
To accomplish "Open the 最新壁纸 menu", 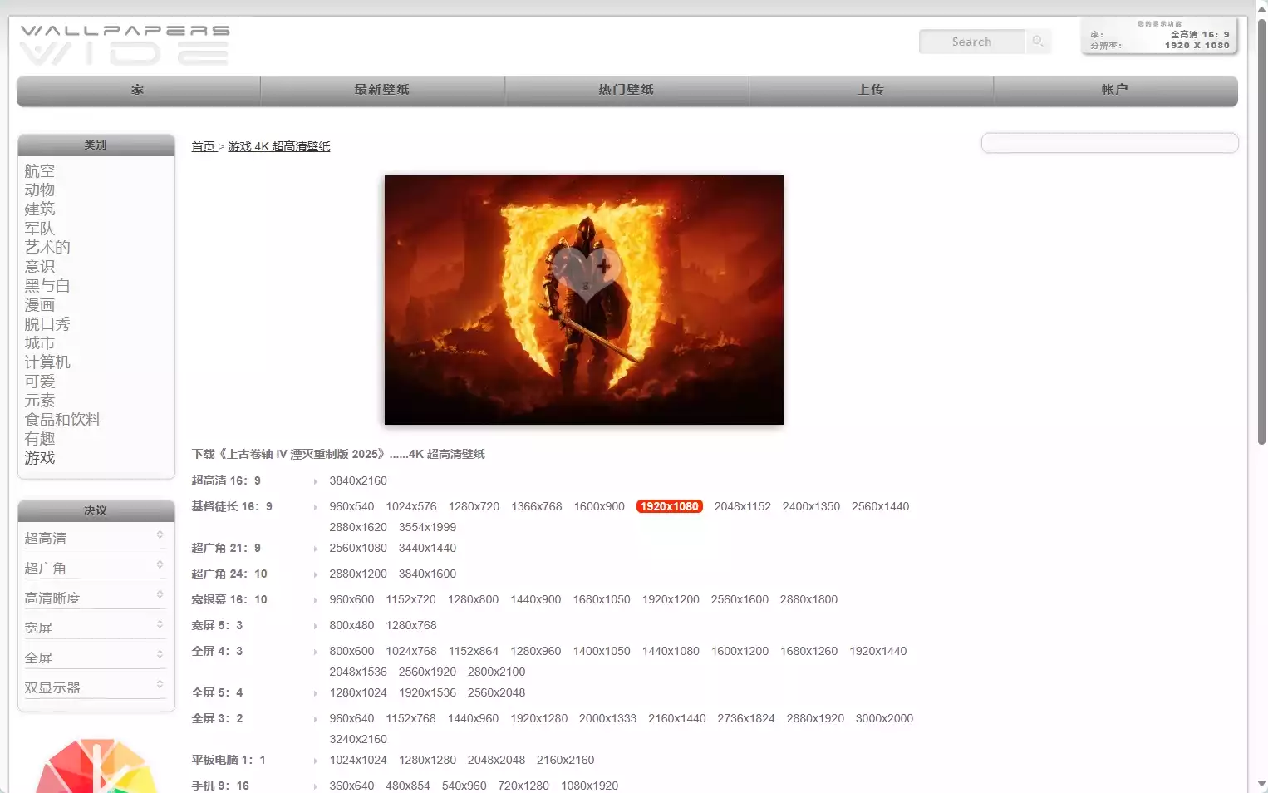I will coord(382,90).
